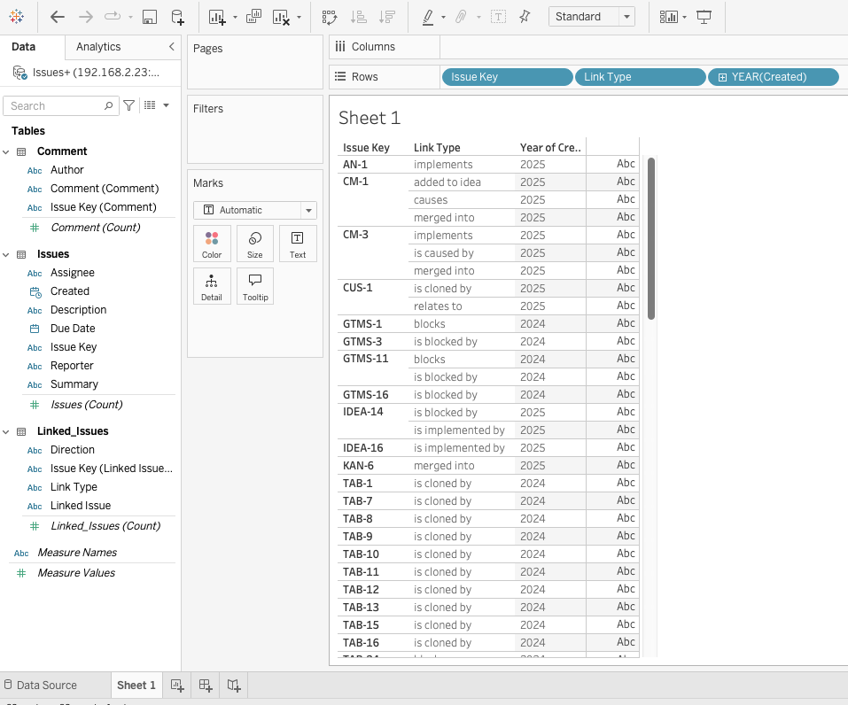
Task: Click the Highlight pen icon
Action: [428, 17]
